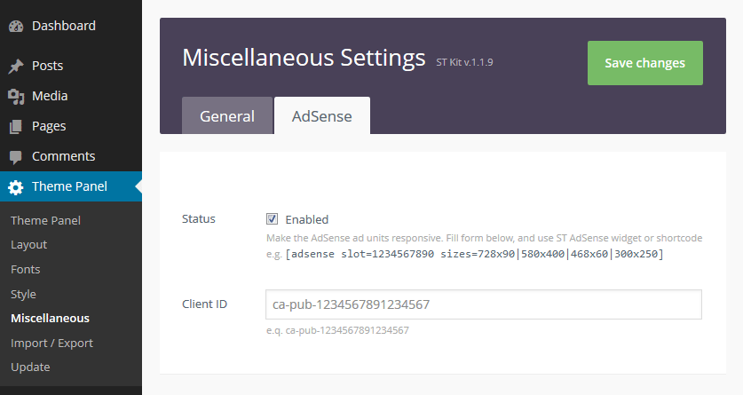Select the AdSense tab
The height and width of the screenshot is (395, 743).
click(x=321, y=116)
